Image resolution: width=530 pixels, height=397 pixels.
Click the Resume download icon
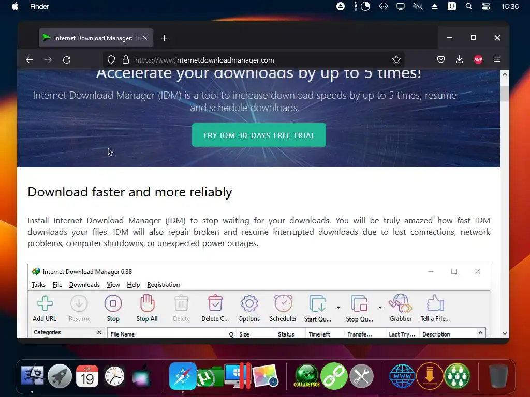[79, 303]
